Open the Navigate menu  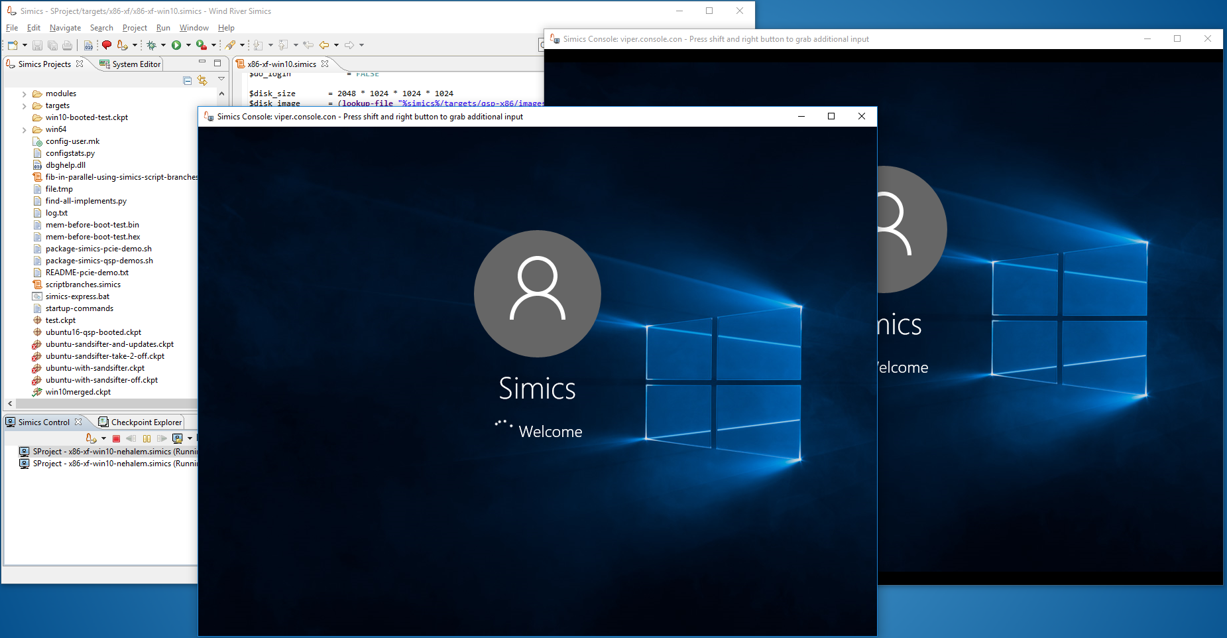tap(65, 28)
